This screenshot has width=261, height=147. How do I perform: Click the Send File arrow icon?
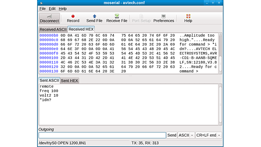pyautogui.click(x=94, y=16)
